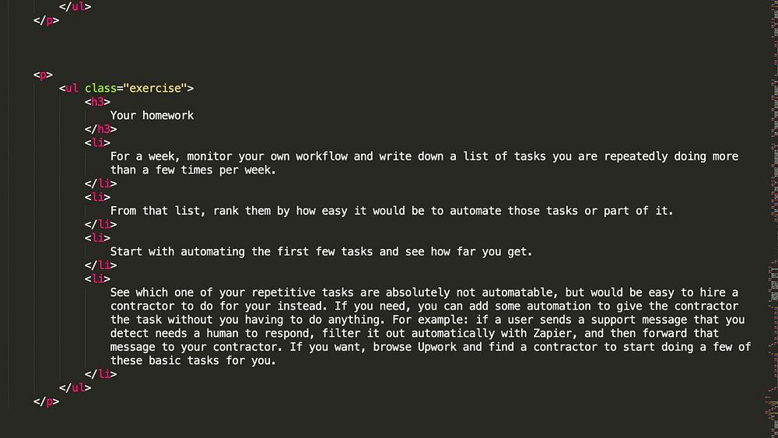Viewport: 778px width, 438px height.
Task: Click the final closing p tag at the bottom
Action: 46,401
